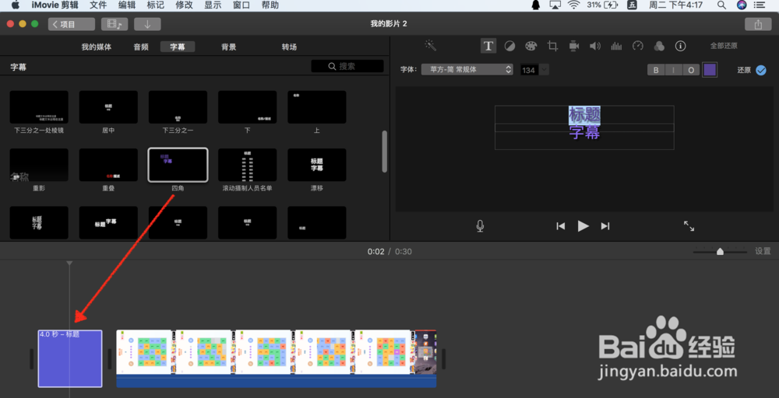Open the 编辑 menu
779x398 pixels.
pos(127,5)
